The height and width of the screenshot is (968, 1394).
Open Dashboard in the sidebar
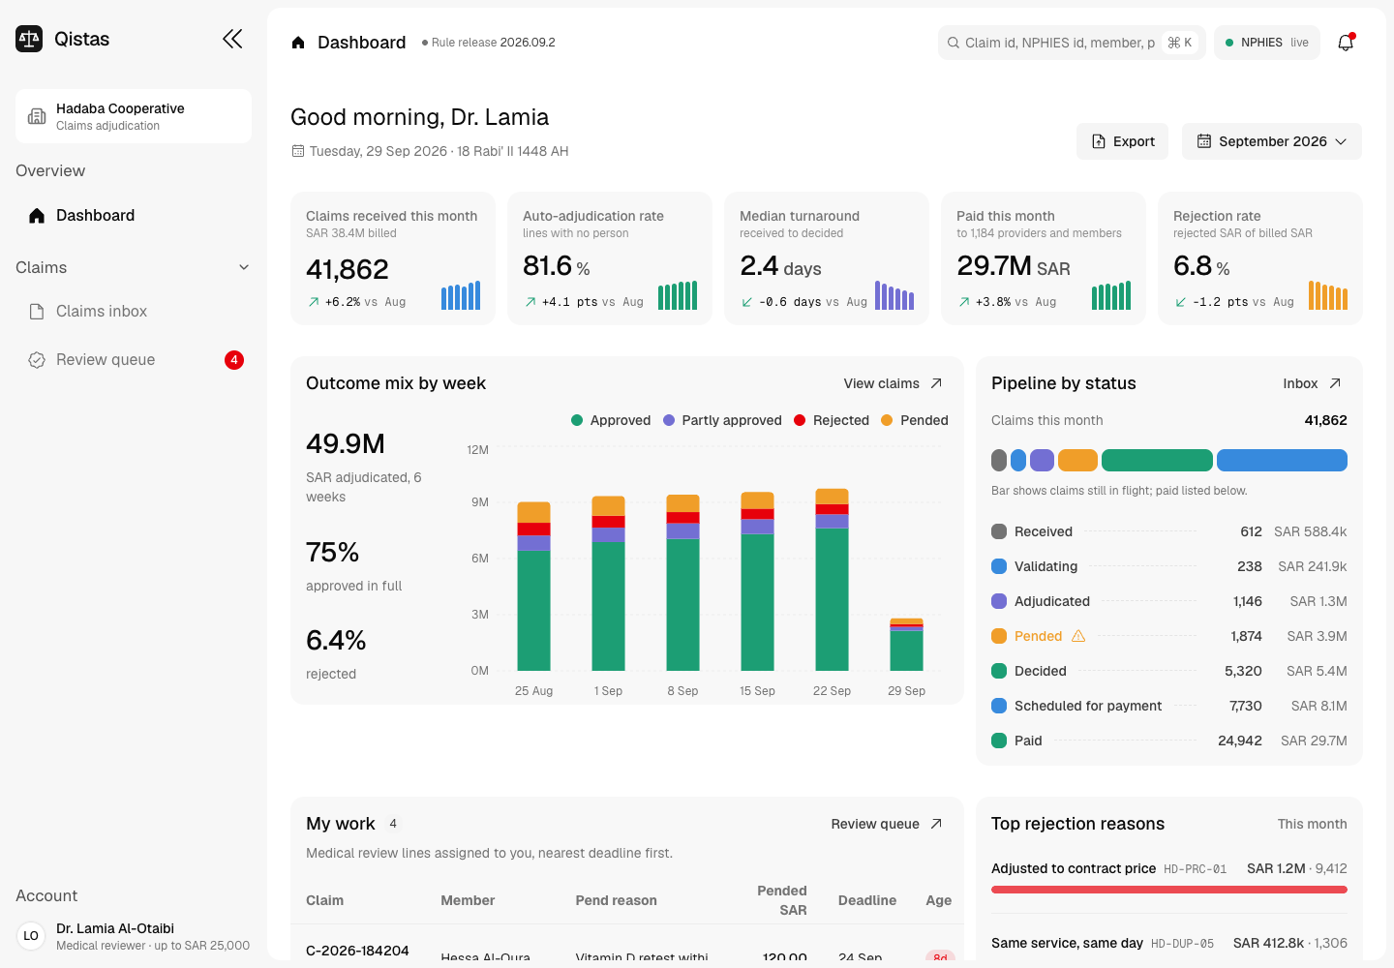click(x=134, y=216)
